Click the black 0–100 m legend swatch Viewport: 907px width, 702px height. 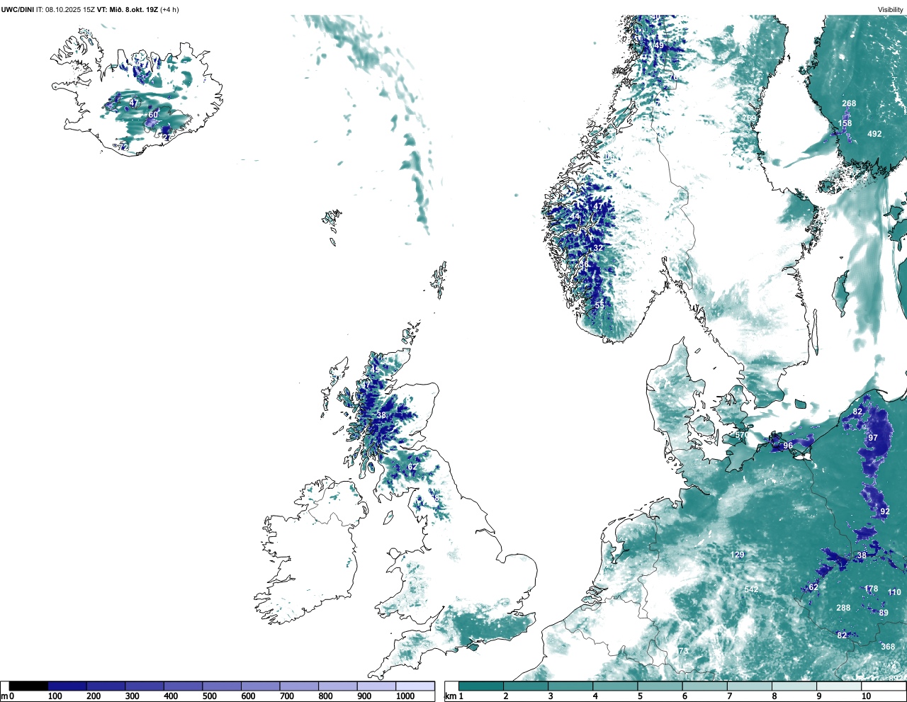click(28, 686)
